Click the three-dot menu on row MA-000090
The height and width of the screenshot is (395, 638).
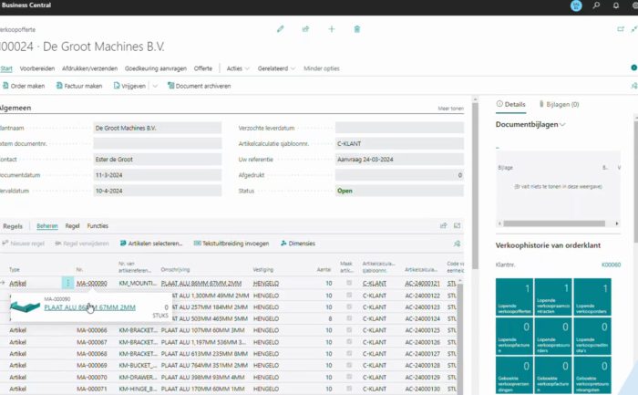67,284
